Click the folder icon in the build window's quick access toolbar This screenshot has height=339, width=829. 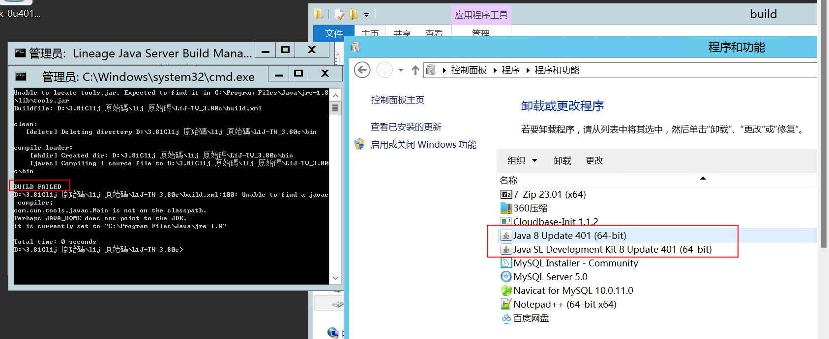coord(319,14)
